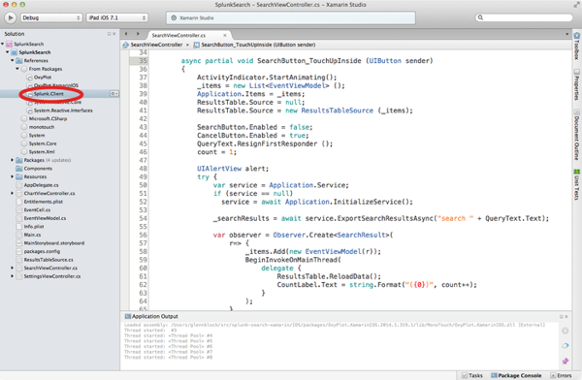Open the Unit Tests side panel

pyautogui.click(x=576, y=185)
